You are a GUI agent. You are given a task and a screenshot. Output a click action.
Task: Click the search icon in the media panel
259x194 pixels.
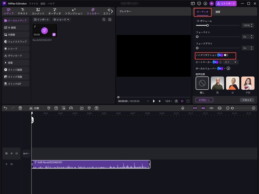[104, 19]
